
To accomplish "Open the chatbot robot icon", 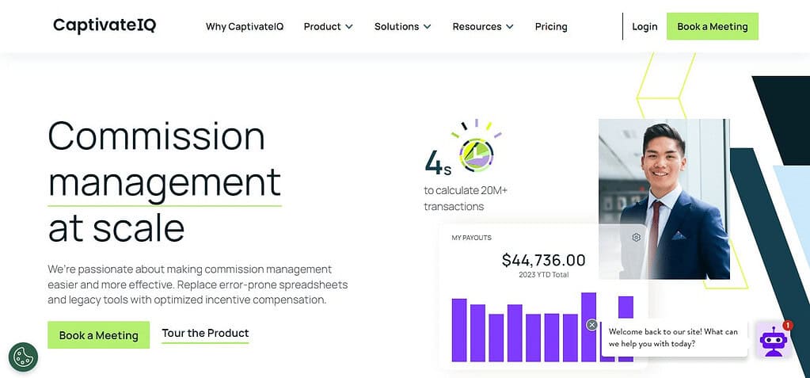I will coord(774,340).
